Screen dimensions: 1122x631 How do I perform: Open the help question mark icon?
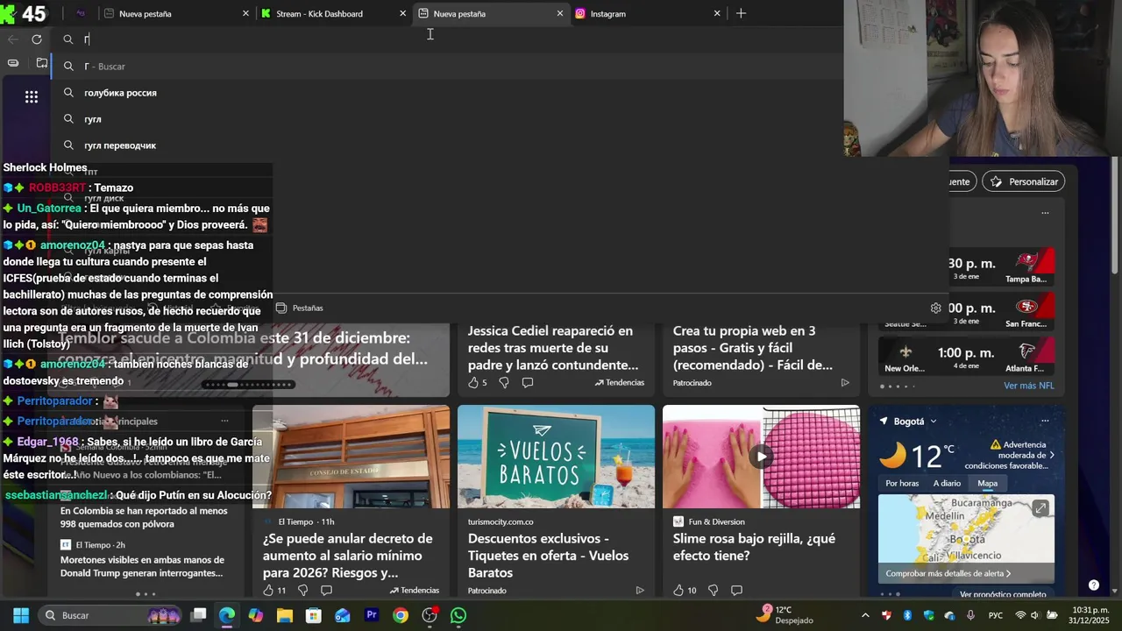coord(1093,585)
